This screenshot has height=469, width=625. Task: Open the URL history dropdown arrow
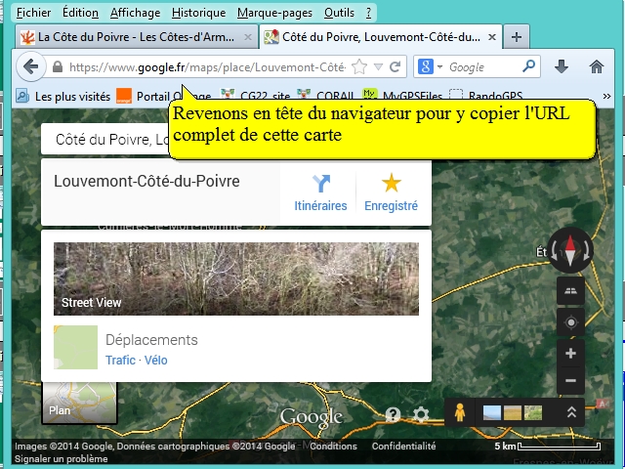[378, 67]
